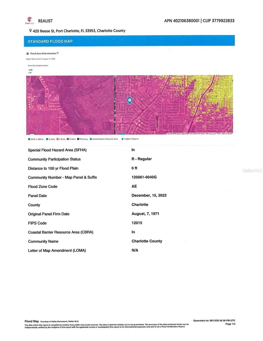
Task: Click the August, 7, 1971 value
Action: (145, 214)
